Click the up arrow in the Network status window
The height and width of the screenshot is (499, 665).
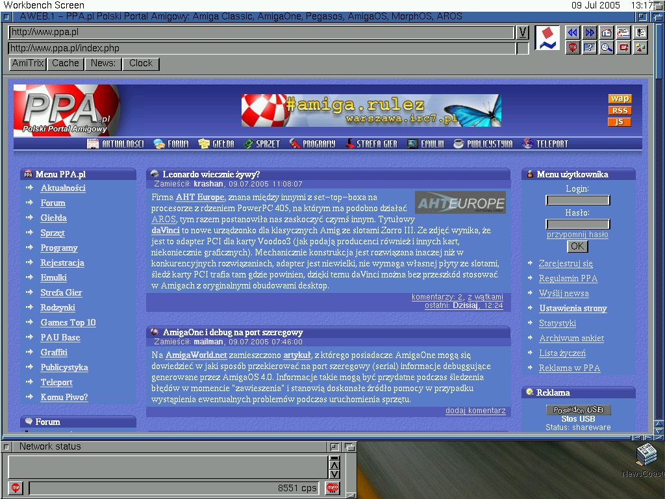(x=334, y=465)
